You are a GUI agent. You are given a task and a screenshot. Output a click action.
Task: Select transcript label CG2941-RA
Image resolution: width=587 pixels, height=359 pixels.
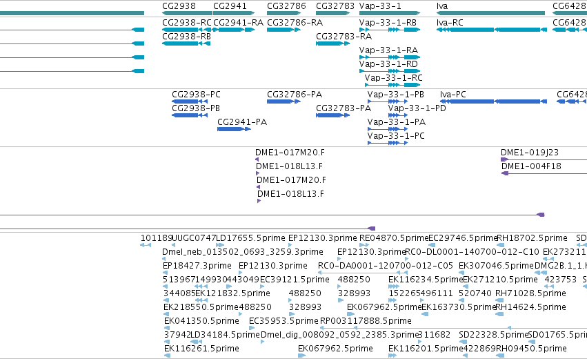click(x=238, y=23)
